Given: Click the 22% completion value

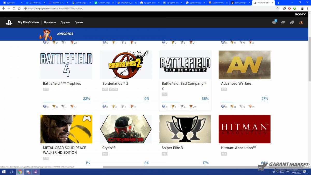Looking at the screenshot, I should pyautogui.click(x=87, y=99).
